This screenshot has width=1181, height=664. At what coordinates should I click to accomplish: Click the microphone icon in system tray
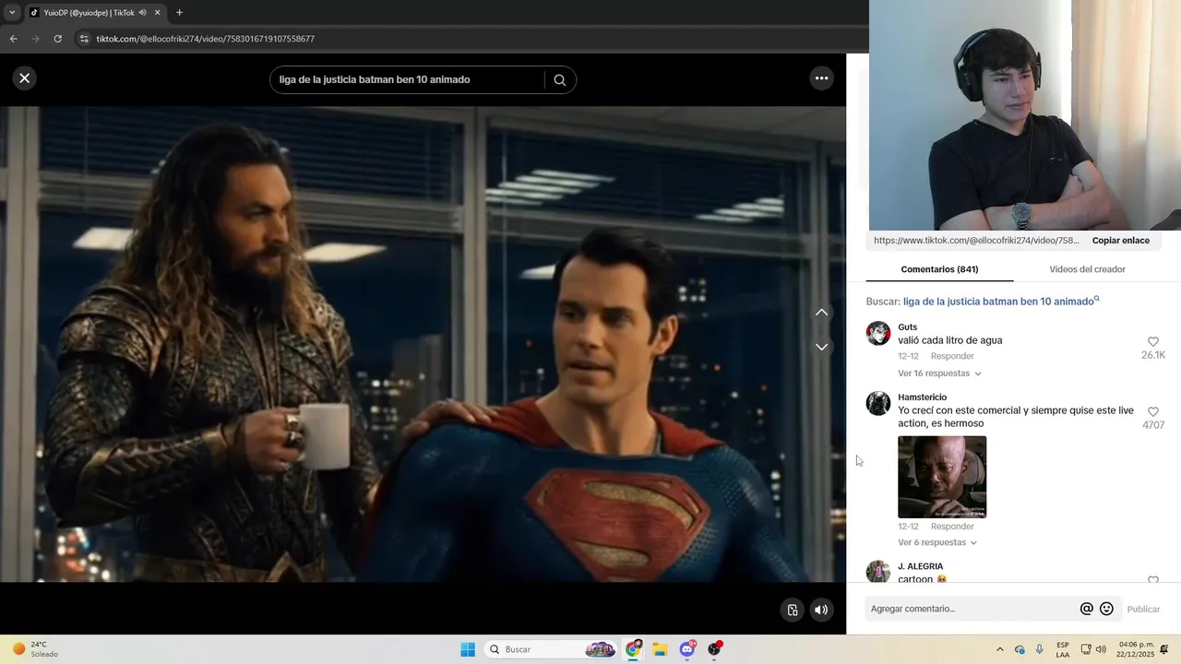(x=1040, y=649)
